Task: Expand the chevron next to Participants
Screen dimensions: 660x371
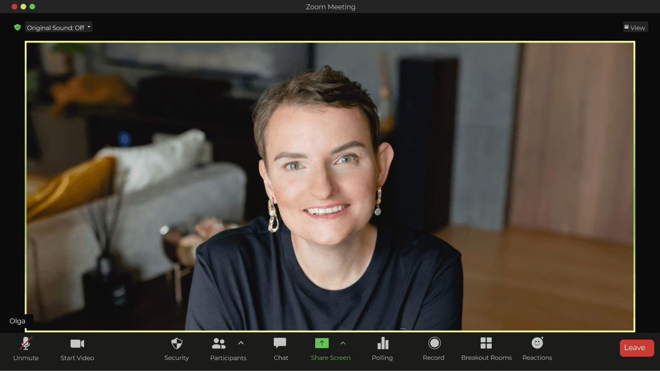Action: (241, 343)
